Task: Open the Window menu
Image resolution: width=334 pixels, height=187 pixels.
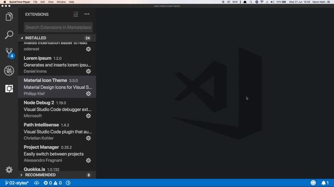Action: pos(61,2)
